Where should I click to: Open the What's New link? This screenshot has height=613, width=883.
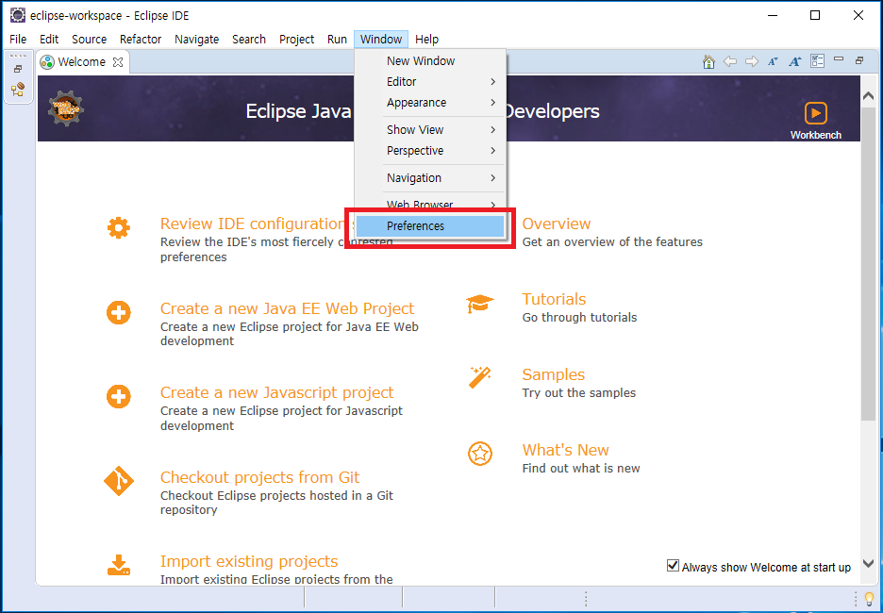click(x=565, y=450)
